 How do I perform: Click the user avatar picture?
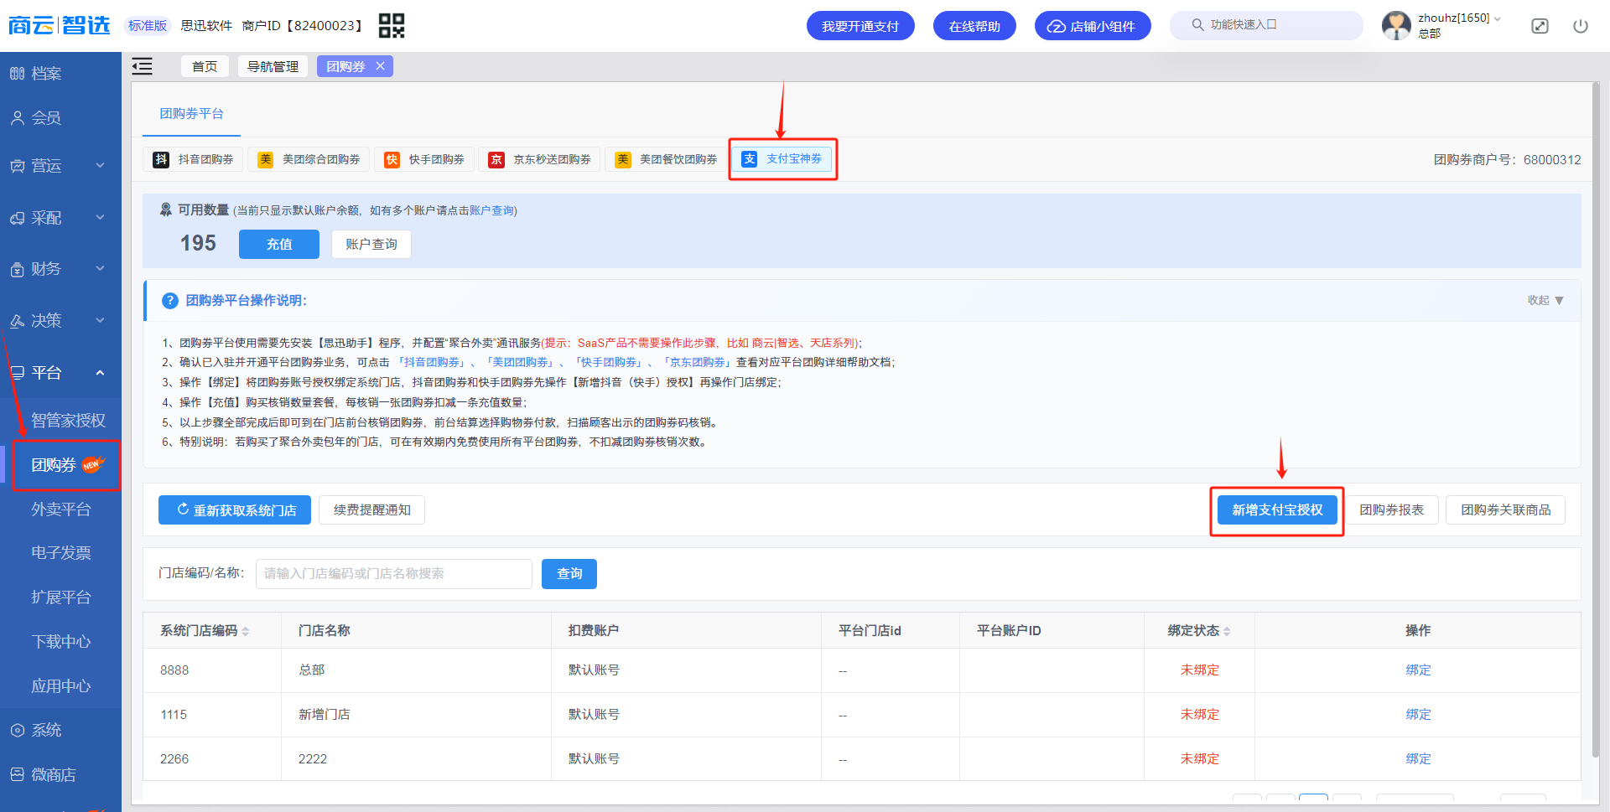point(1396,26)
